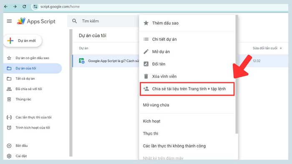This screenshot has height=164, width=292.
Task: Open Thùng rác in sidebar
Action: (x=33, y=99)
